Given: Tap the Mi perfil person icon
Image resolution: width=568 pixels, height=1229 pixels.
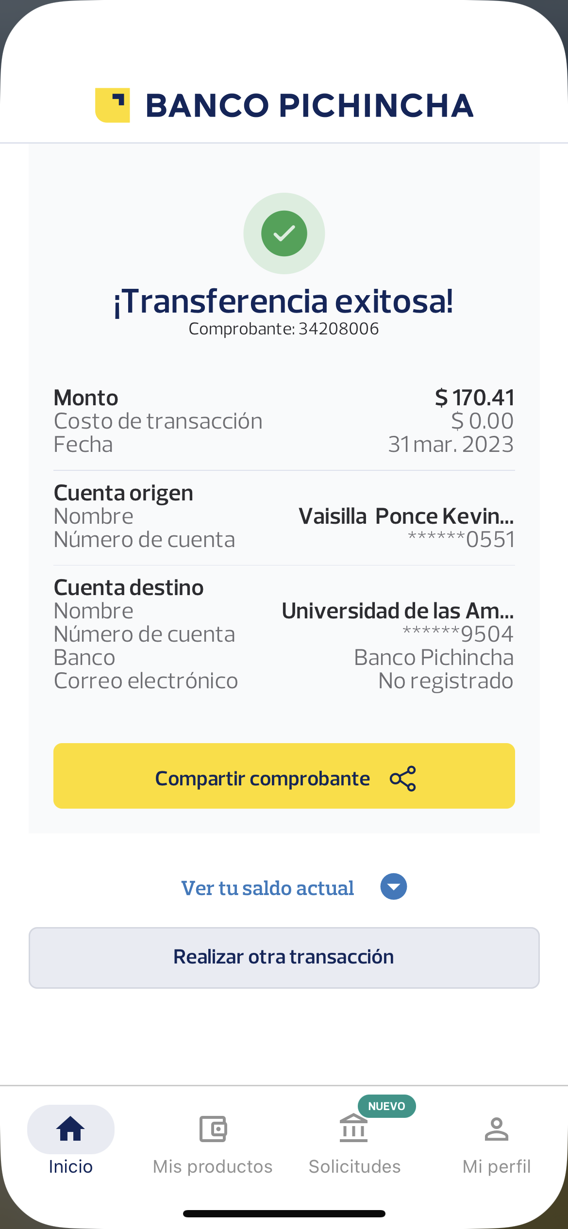Looking at the screenshot, I should click(x=496, y=1129).
